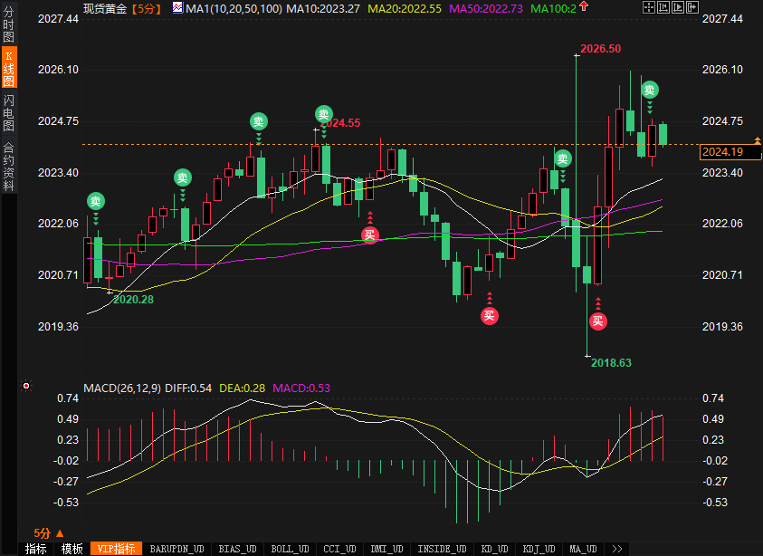Click the MACD(26,12,9) parameters label
The image size is (763, 556).
121,388
